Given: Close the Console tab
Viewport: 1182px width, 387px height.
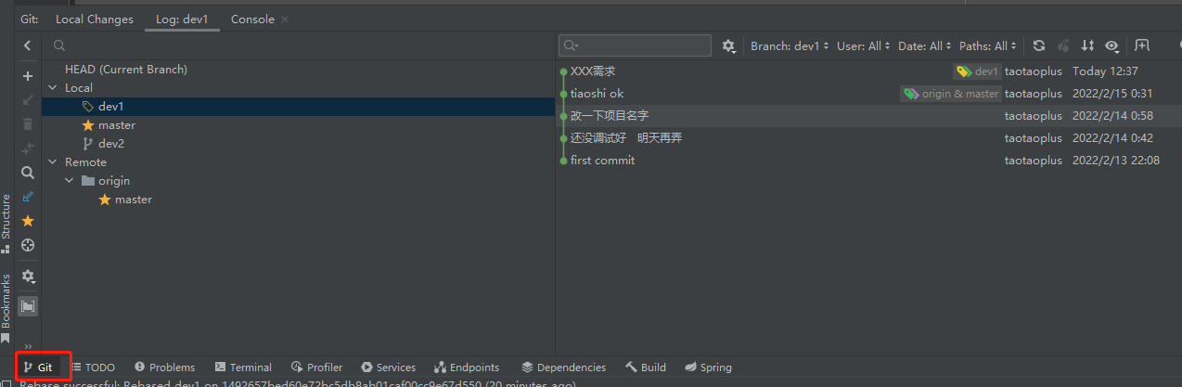Looking at the screenshot, I should (285, 19).
